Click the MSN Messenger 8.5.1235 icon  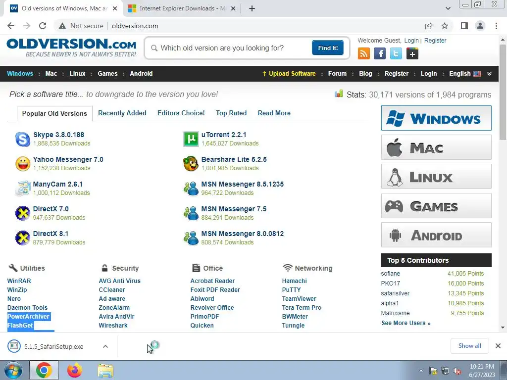191,189
